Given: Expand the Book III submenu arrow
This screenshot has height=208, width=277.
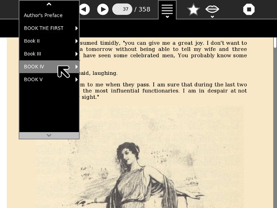Looking at the screenshot, I should tap(76, 54).
